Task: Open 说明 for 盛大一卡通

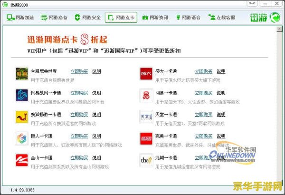Action: point(221,71)
